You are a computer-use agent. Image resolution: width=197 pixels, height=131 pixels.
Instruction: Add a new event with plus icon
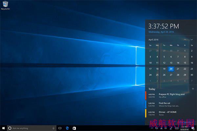click(x=193, y=89)
